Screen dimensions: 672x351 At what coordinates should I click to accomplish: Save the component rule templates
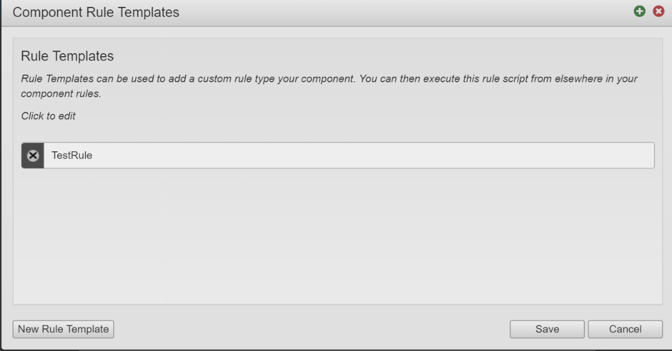point(547,329)
